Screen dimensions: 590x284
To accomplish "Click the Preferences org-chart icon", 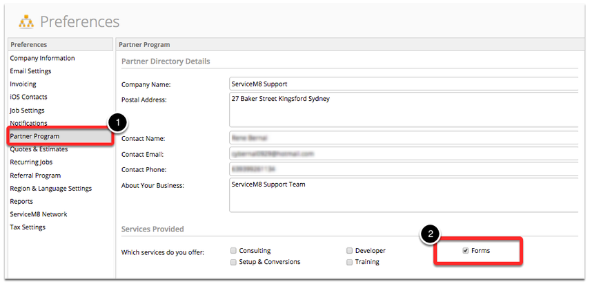I will [26, 22].
